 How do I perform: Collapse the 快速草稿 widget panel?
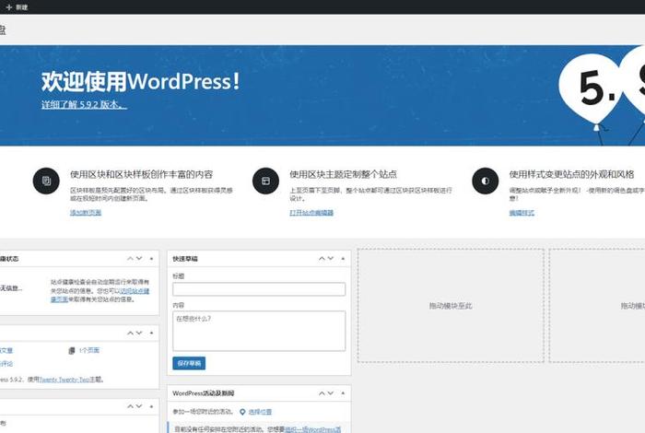click(x=343, y=259)
